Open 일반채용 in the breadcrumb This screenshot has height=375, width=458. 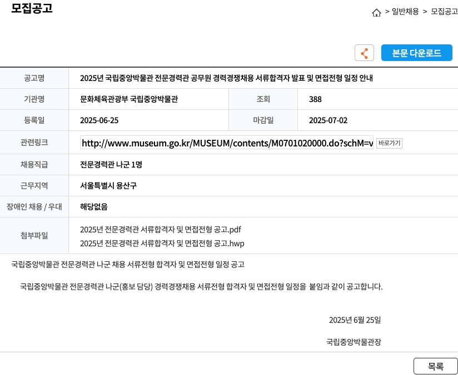click(405, 12)
